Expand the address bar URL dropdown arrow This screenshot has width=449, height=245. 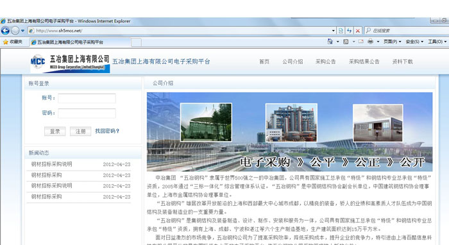click(x=334, y=30)
